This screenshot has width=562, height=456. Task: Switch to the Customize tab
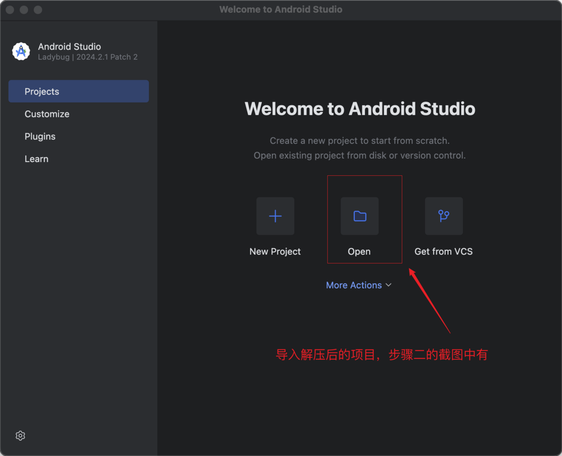coord(78,114)
